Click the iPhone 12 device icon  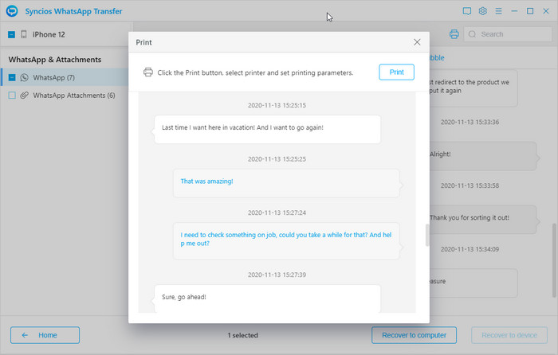pyautogui.click(x=24, y=34)
